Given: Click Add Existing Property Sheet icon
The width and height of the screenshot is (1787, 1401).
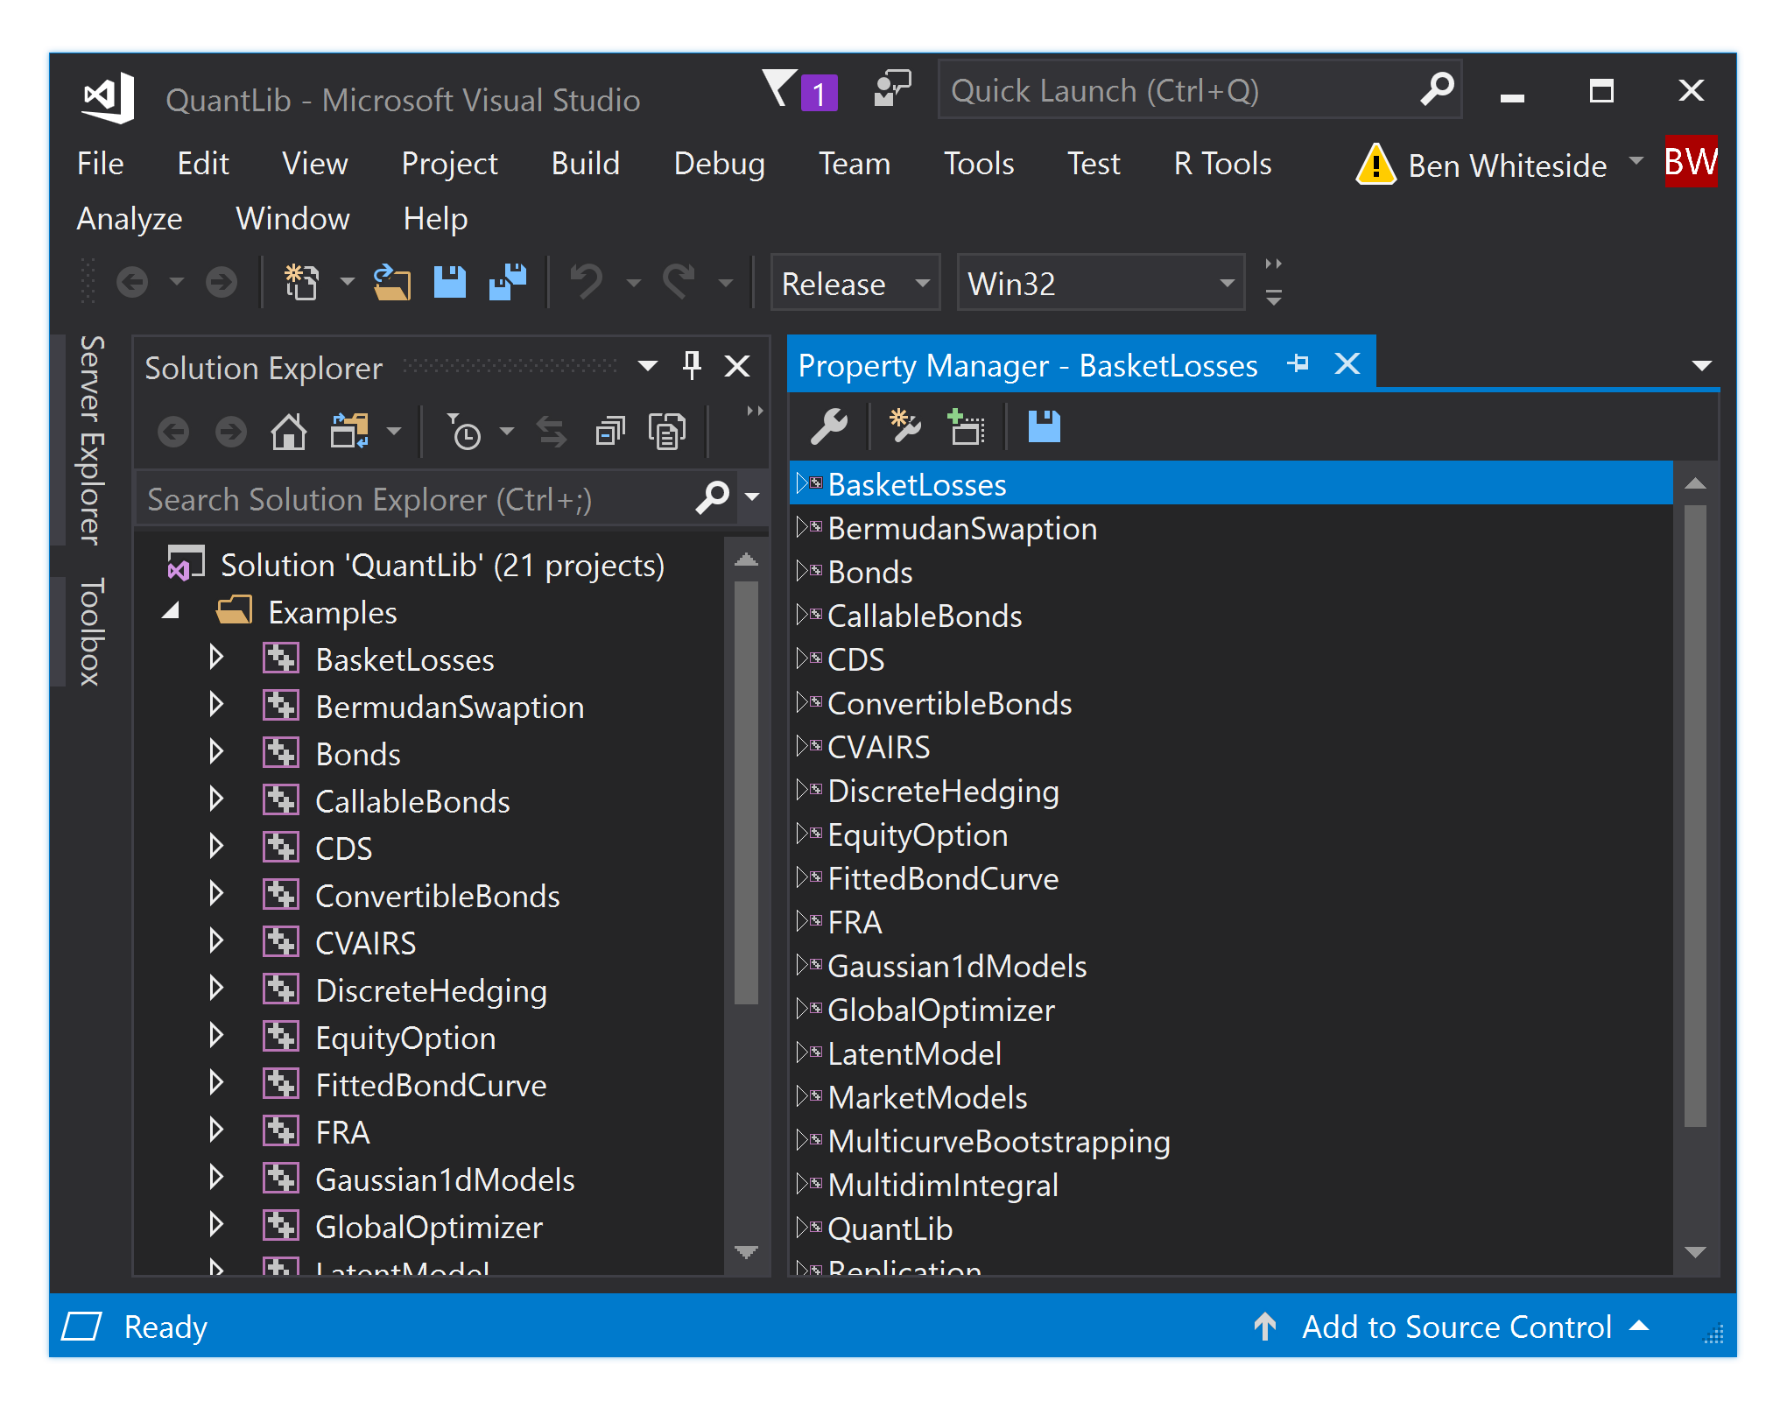Looking at the screenshot, I should (x=966, y=427).
